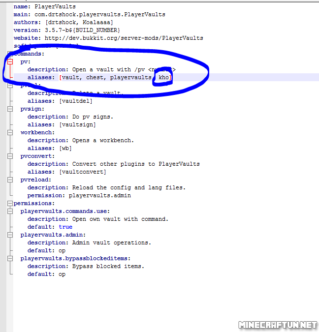Screen dimensions: 319x332
Task: Click the 'chest,' alias in pv aliases
Action: pos(96,77)
